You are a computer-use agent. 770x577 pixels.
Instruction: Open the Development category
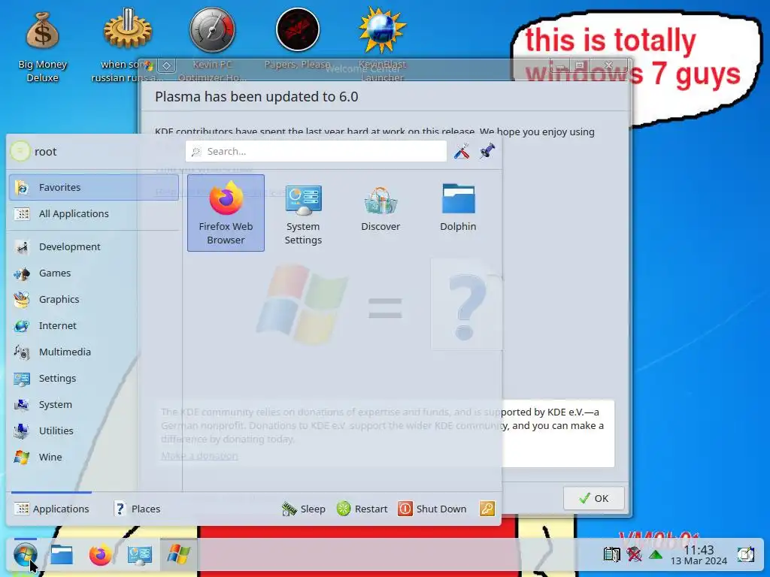click(94, 246)
